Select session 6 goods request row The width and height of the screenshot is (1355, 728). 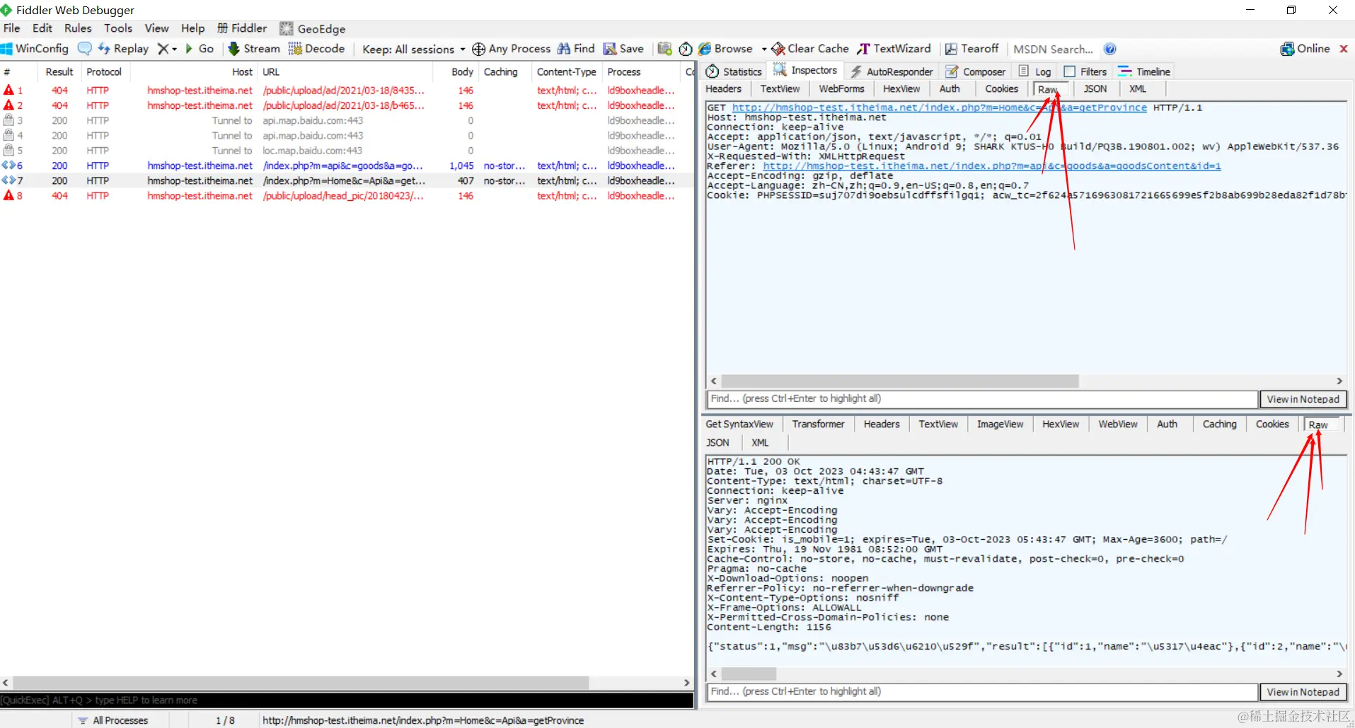[347, 166]
